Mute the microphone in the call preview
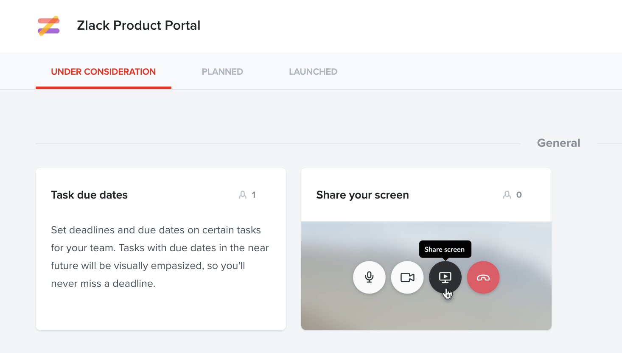 [369, 277]
